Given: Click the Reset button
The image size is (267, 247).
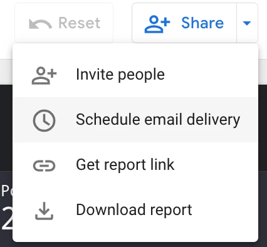Looking at the screenshot, I should tap(64, 23).
